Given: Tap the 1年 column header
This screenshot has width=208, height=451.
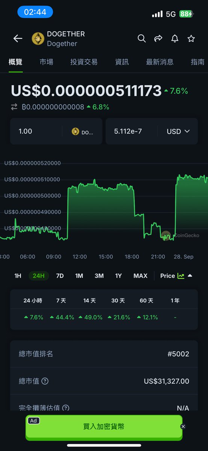Looking at the screenshot, I should click(x=175, y=301).
